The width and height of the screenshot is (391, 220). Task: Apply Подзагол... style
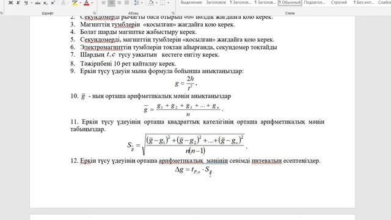click(315, 2)
